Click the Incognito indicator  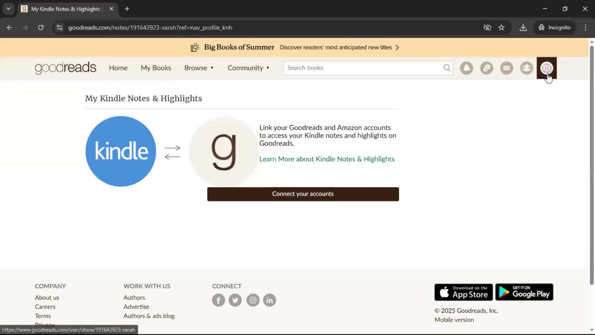point(554,28)
